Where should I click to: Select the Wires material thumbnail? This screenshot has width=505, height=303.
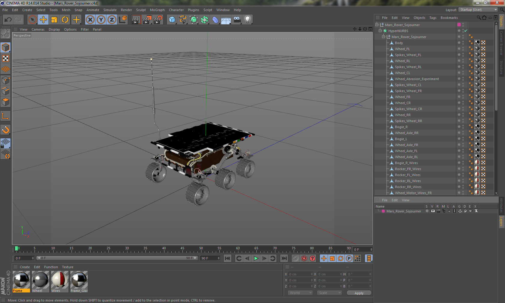click(60, 282)
